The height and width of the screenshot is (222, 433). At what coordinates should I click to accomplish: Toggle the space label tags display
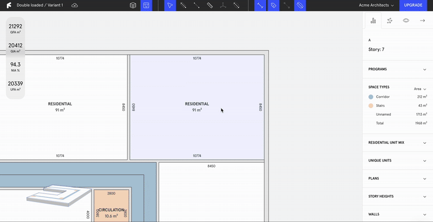pos(274,5)
